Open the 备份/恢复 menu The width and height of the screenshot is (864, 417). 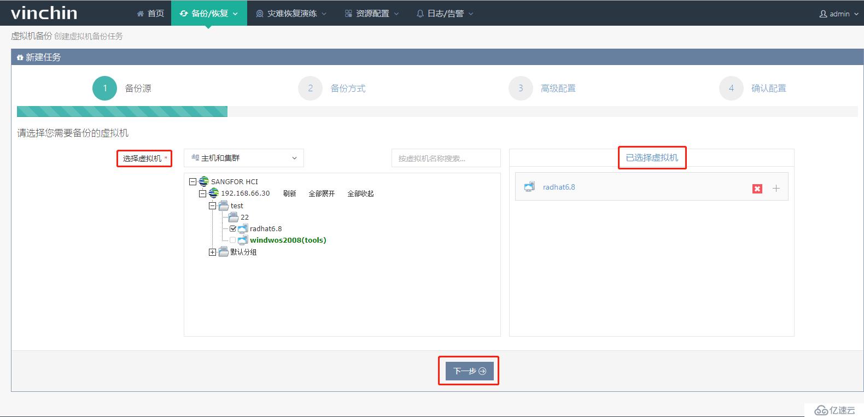[x=209, y=13]
